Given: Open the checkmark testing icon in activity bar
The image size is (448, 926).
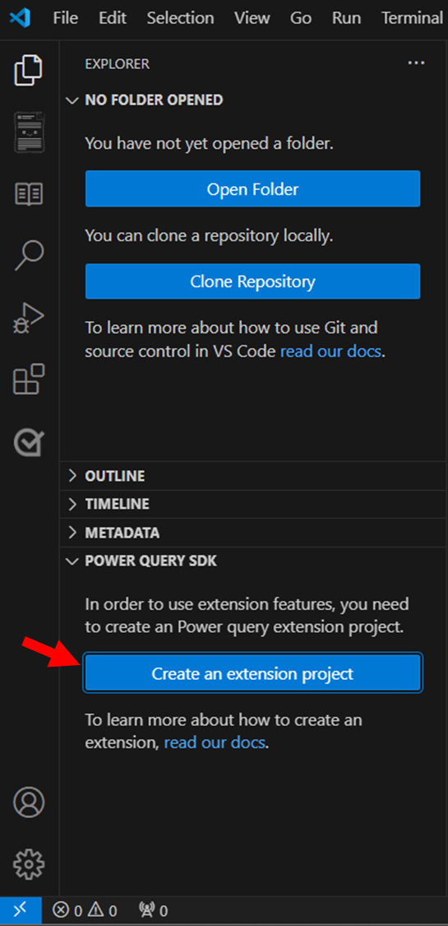Looking at the screenshot, I should coord(28,442).
